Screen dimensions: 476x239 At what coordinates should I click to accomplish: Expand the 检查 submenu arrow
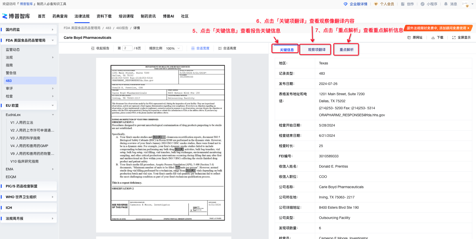click(x=53, y=96)
